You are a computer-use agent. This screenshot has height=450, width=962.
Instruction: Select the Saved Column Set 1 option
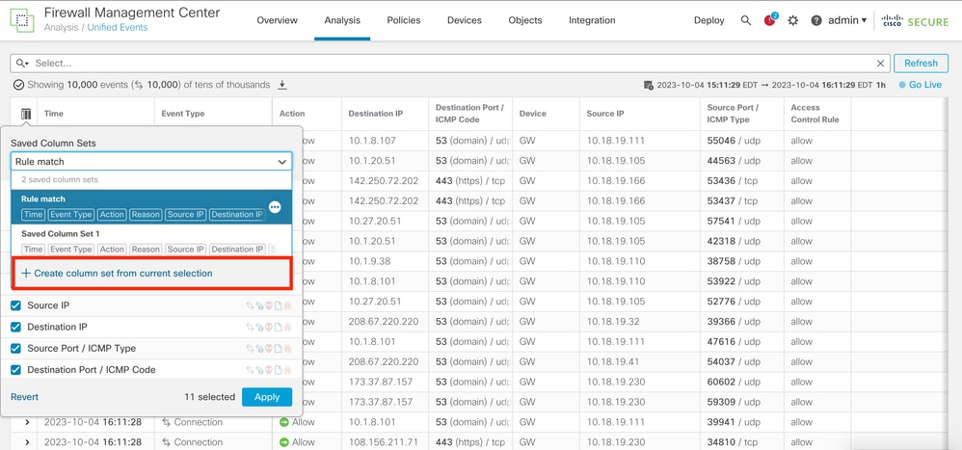tap(151, 241)
